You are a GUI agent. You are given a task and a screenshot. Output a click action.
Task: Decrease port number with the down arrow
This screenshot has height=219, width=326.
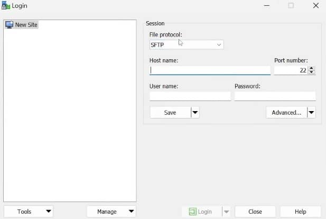click(312, 72)
